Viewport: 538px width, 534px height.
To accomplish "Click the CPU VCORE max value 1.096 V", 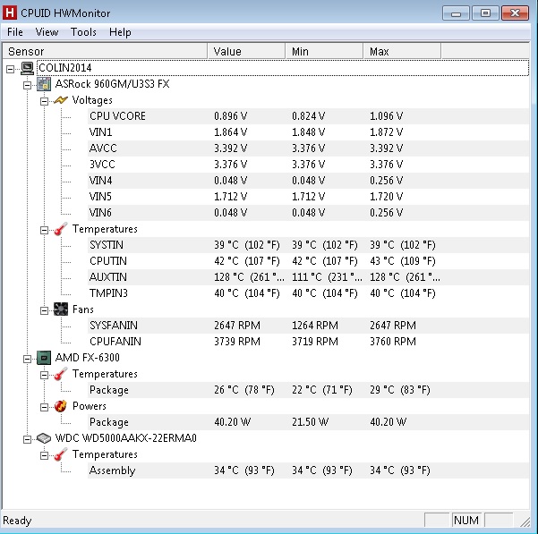I will 386,116.
